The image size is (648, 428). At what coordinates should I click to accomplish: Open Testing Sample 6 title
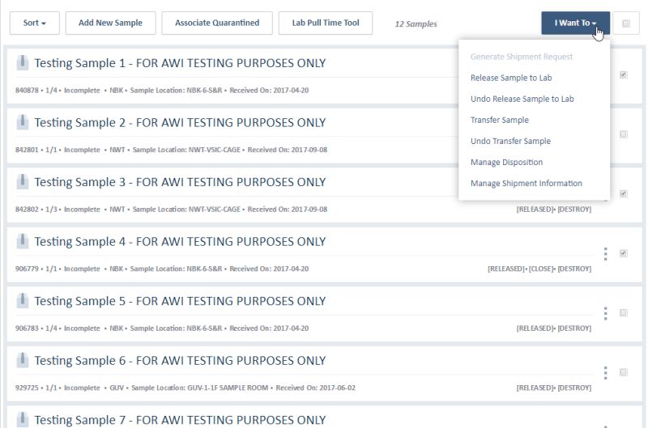coord(180,360)
